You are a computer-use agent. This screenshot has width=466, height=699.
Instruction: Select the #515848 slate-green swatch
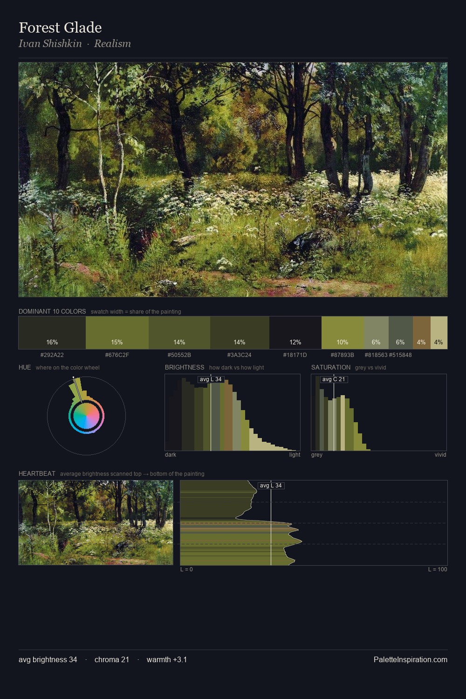(401, 333)
